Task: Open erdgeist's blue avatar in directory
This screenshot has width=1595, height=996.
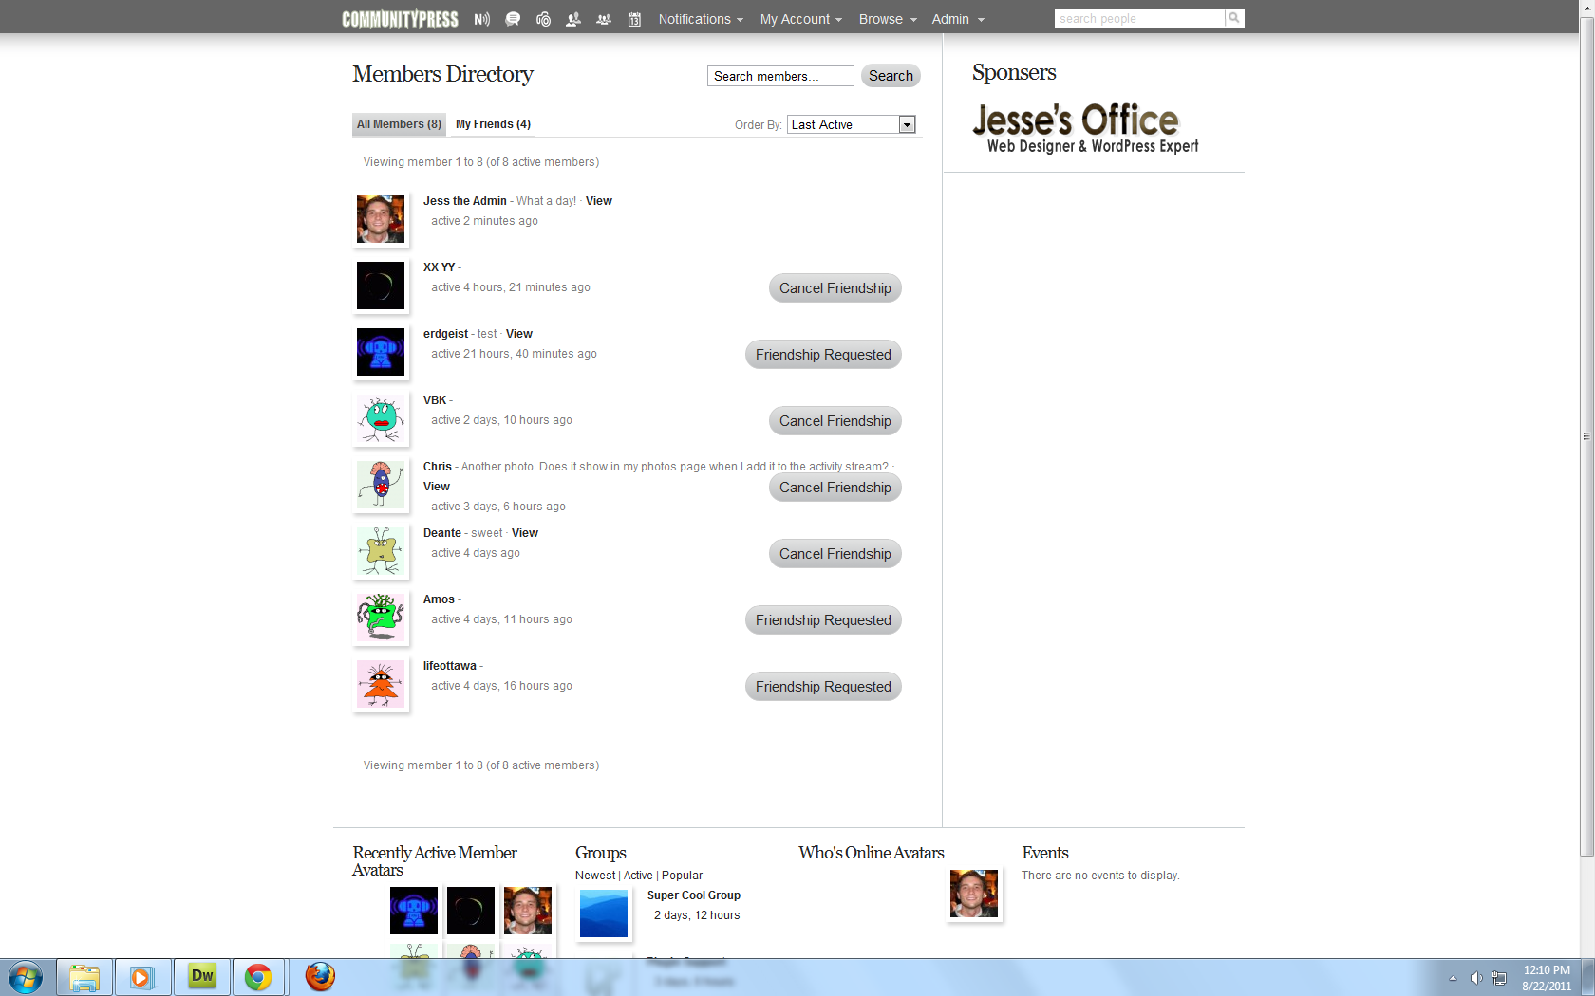Action: 381,352
